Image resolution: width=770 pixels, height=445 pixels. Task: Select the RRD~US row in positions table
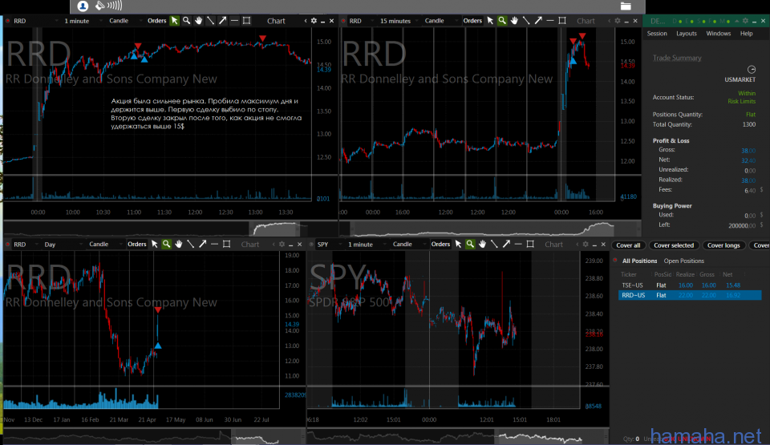point(690,295)
